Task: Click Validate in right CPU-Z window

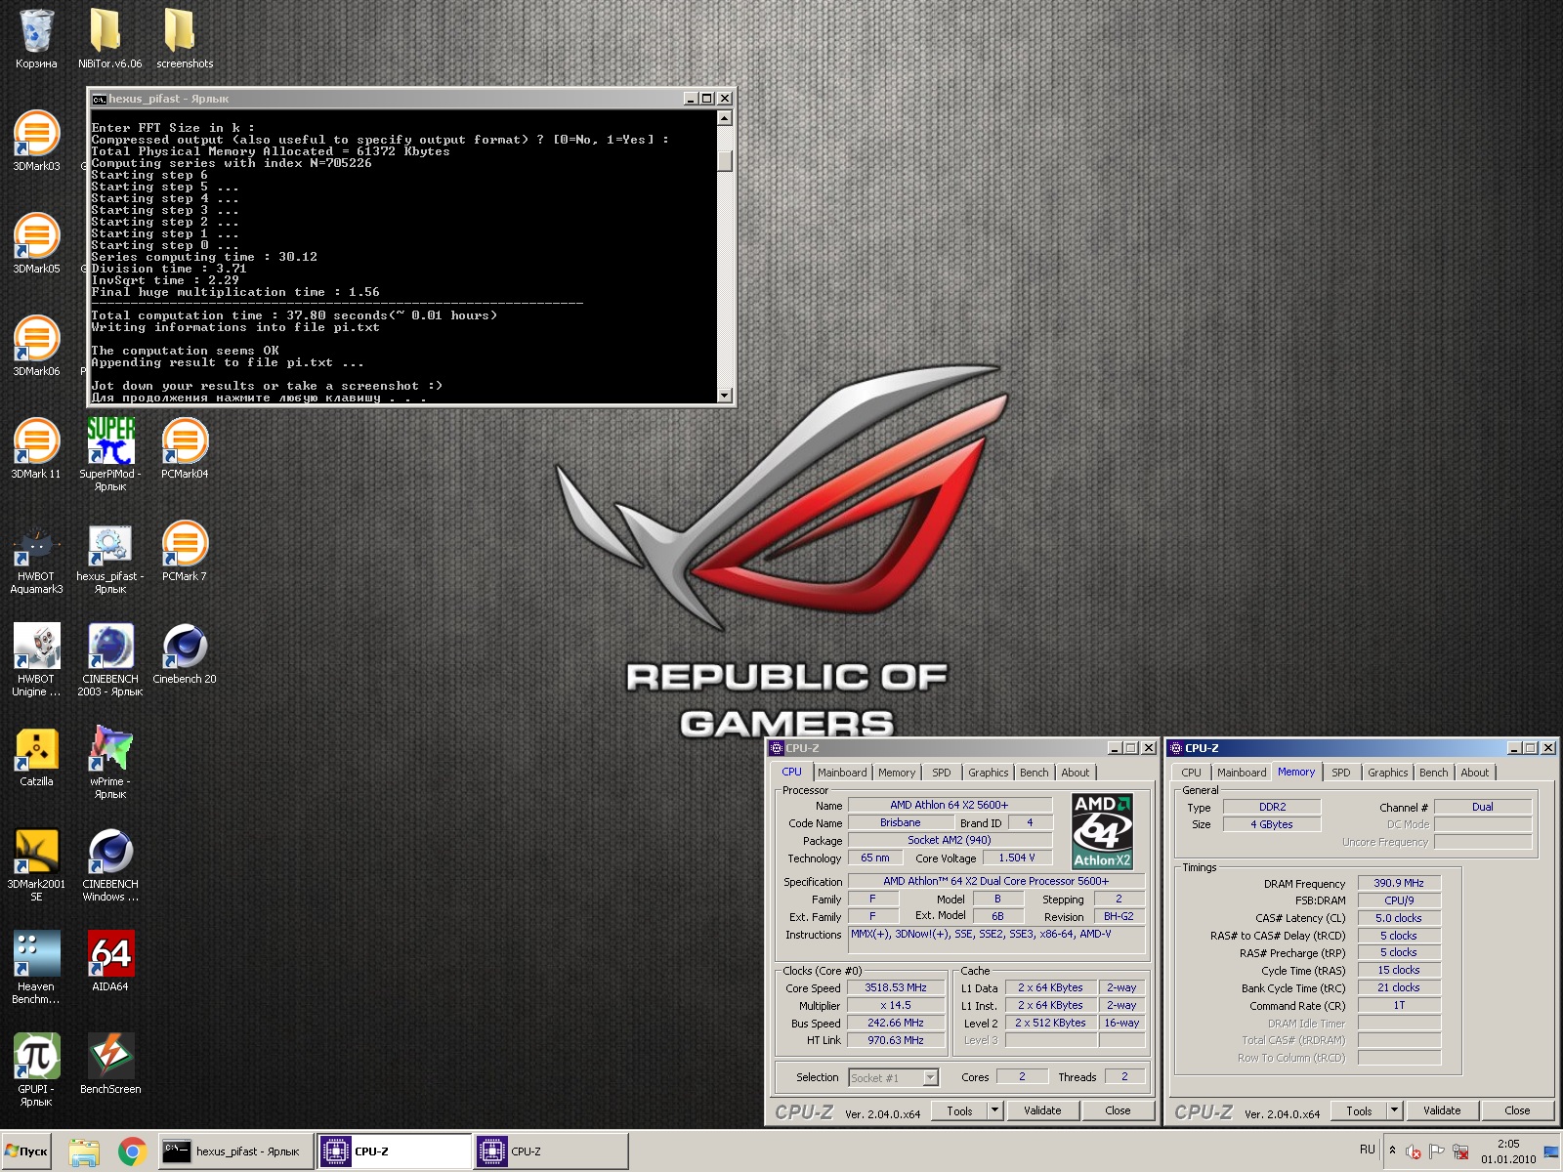Action: coord(1441,1110)
